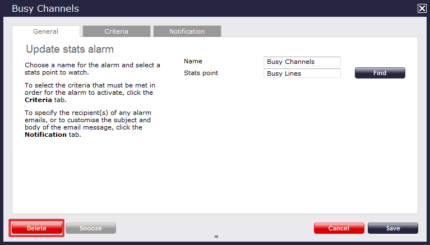Screen dimensions: 430x245
Task: Click the 'To specify the recipient(s)' paragraph
Action: pyautogui.click(x=87, y=123)
